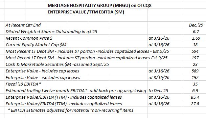The height and width of the screenshot is (118, 206).
Task: Click the cash value 23 cell
Action: 195,64
